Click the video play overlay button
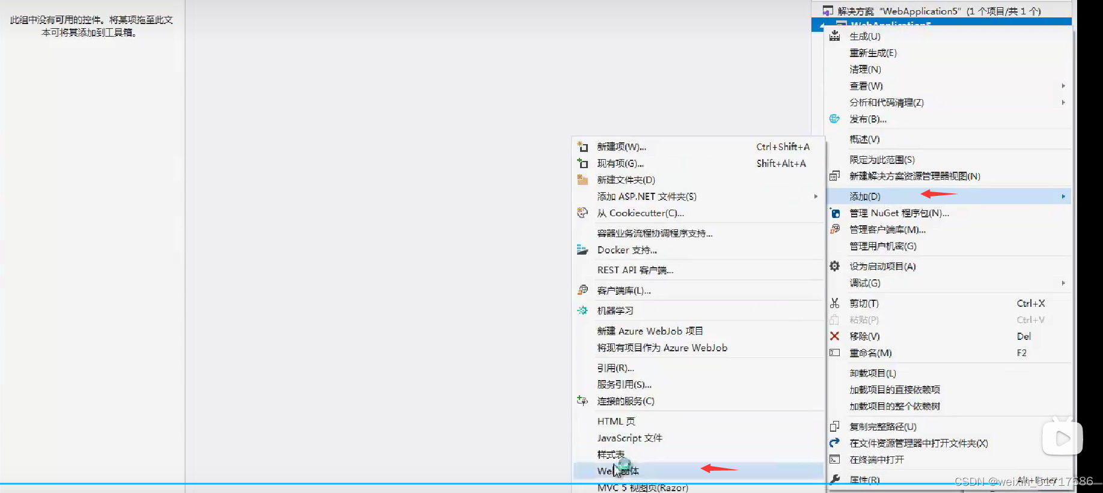The image size is (1103, 493). coord(1062,438)
